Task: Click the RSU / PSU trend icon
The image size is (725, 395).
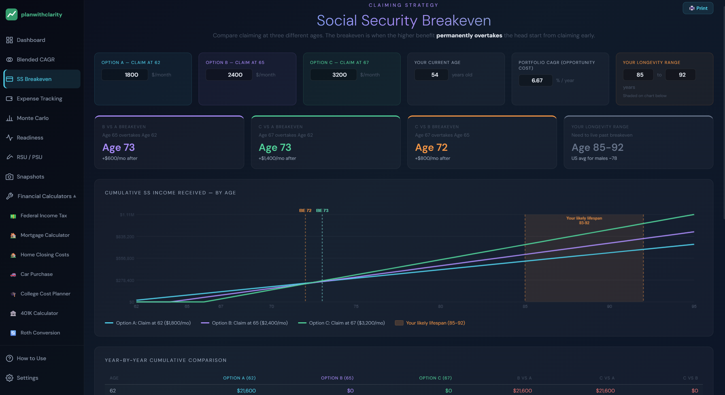Action: [x=9, y=157]
